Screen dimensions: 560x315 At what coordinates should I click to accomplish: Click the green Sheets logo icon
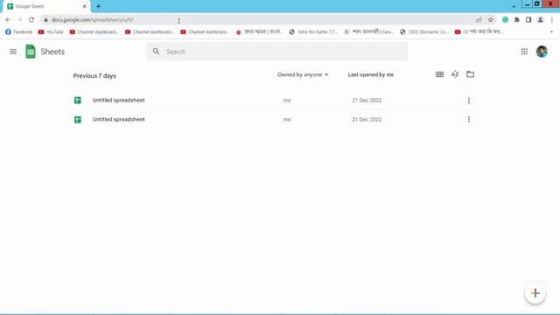(31, 52)
